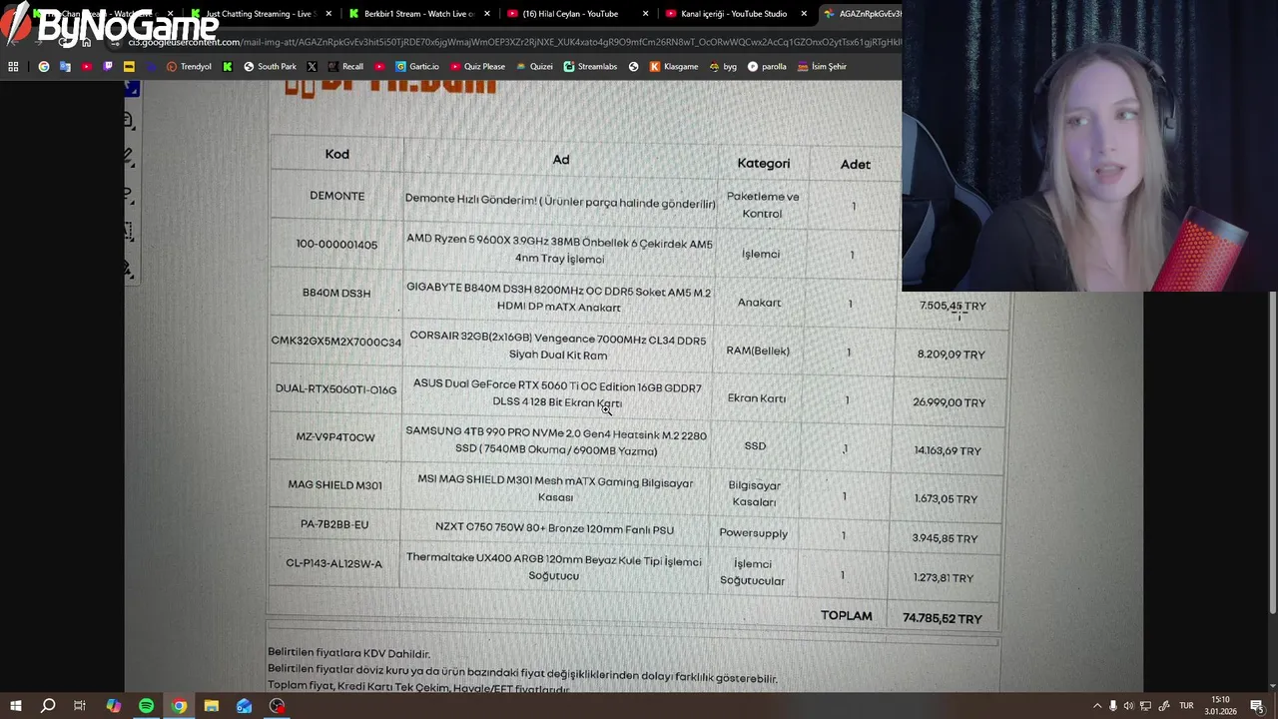Close the Berkbir1 Stream tab

(x=487, y=14)
